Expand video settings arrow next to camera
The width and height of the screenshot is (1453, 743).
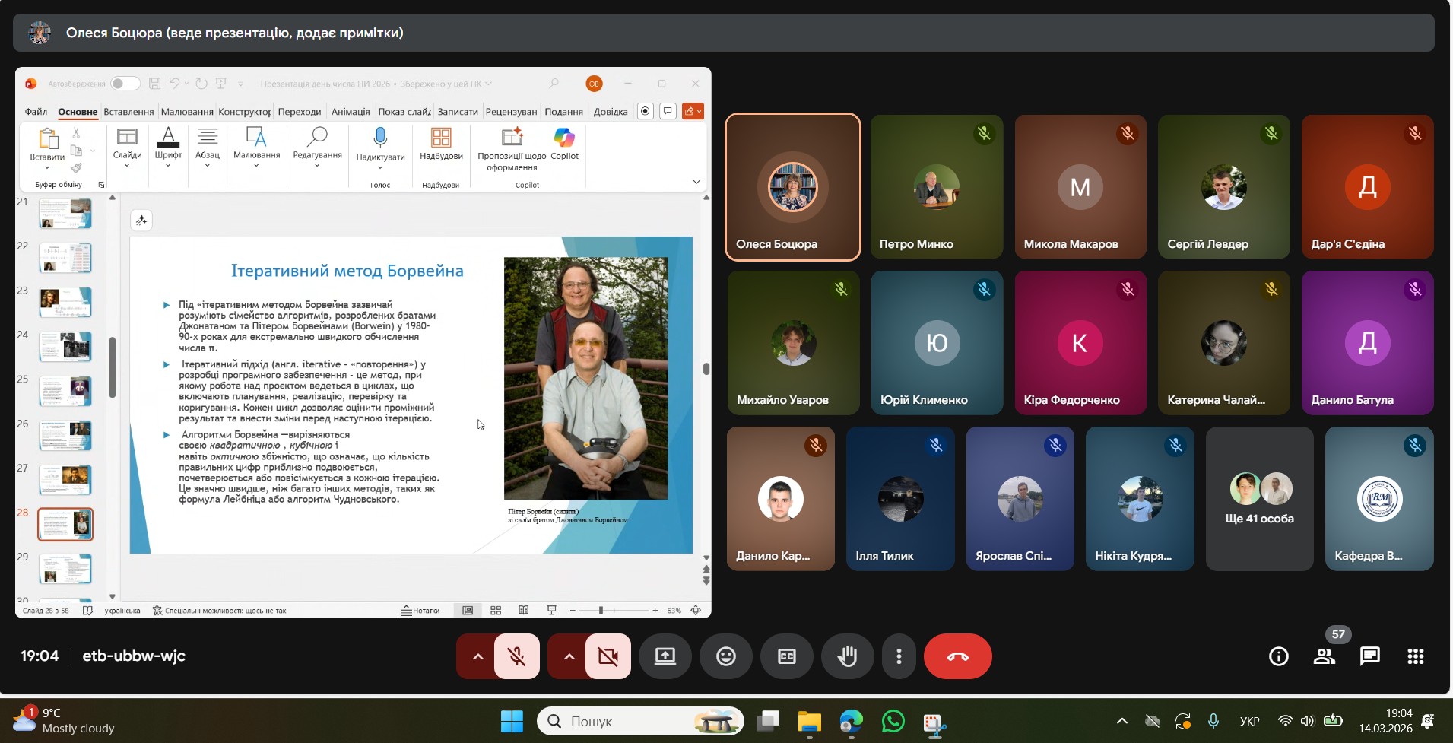click(x=569, y=656)
